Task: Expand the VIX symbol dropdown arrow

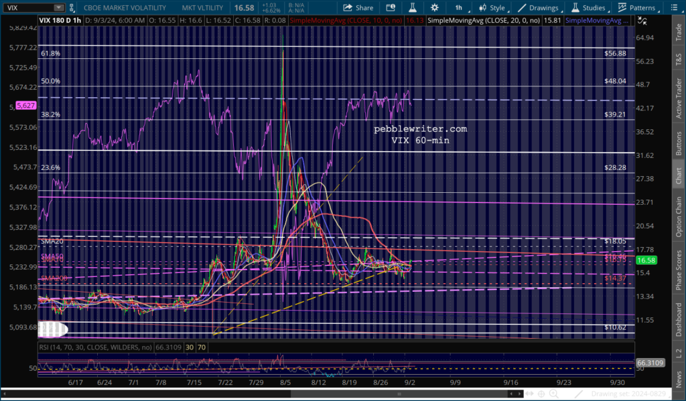Action: point(58,7)
